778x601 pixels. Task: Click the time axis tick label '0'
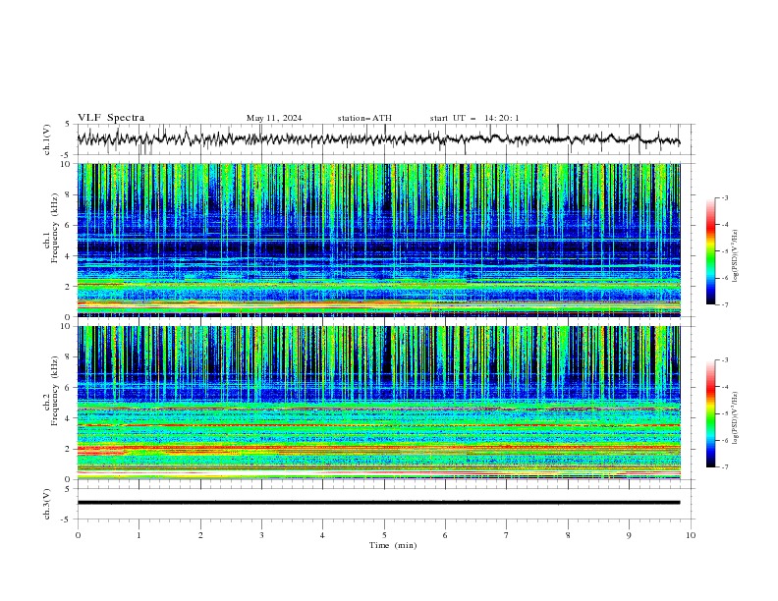[x=78, y=535]
